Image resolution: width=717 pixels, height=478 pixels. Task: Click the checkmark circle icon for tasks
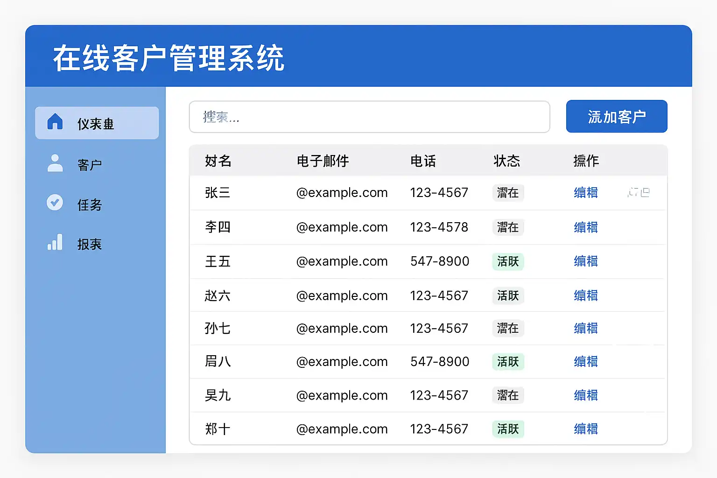(x=55, y=203)
